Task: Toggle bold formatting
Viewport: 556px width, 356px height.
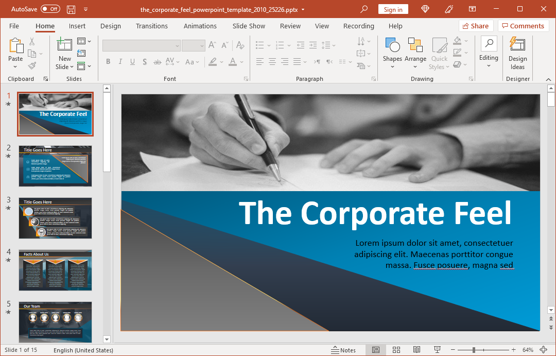Action: pos(108,61)
